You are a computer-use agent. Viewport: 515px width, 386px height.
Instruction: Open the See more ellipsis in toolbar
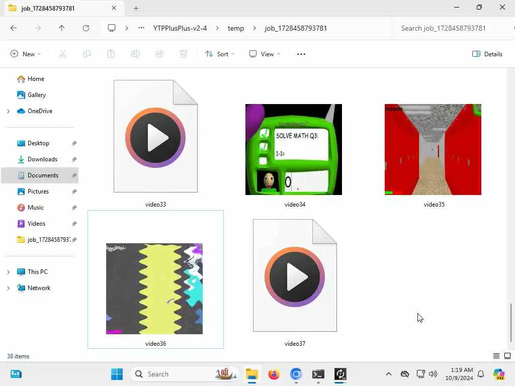pyautogui.click(x=301, y=54)
